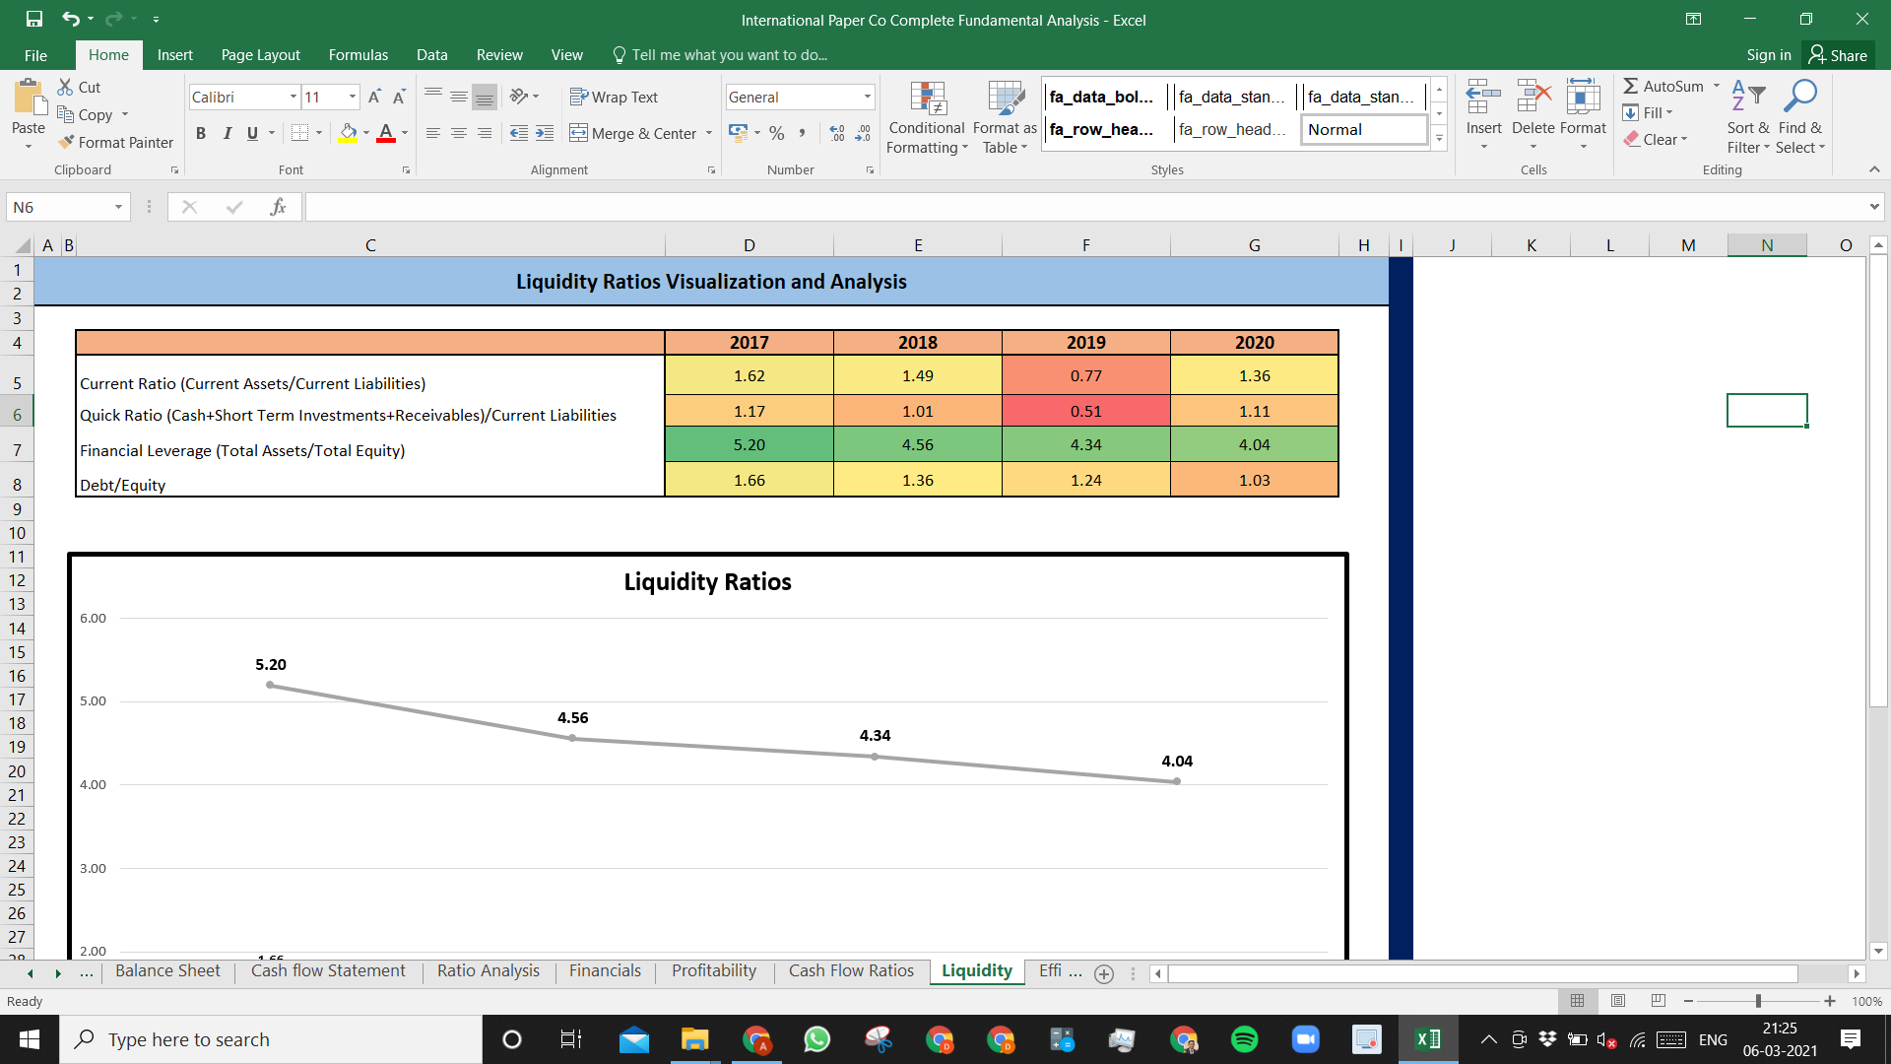The width and height of the screenshot is (1891, 1064).
Task: Open the Borders dropdown arrow
Action: pos(319,133)
